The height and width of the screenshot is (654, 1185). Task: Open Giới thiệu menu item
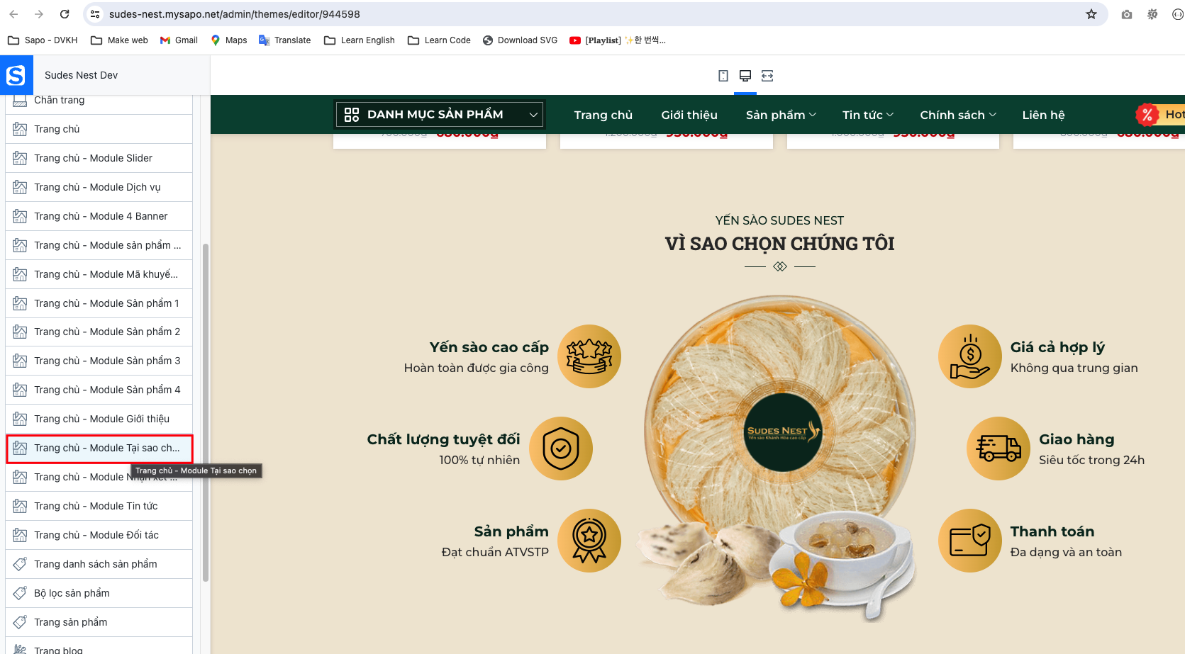[689, 115]
